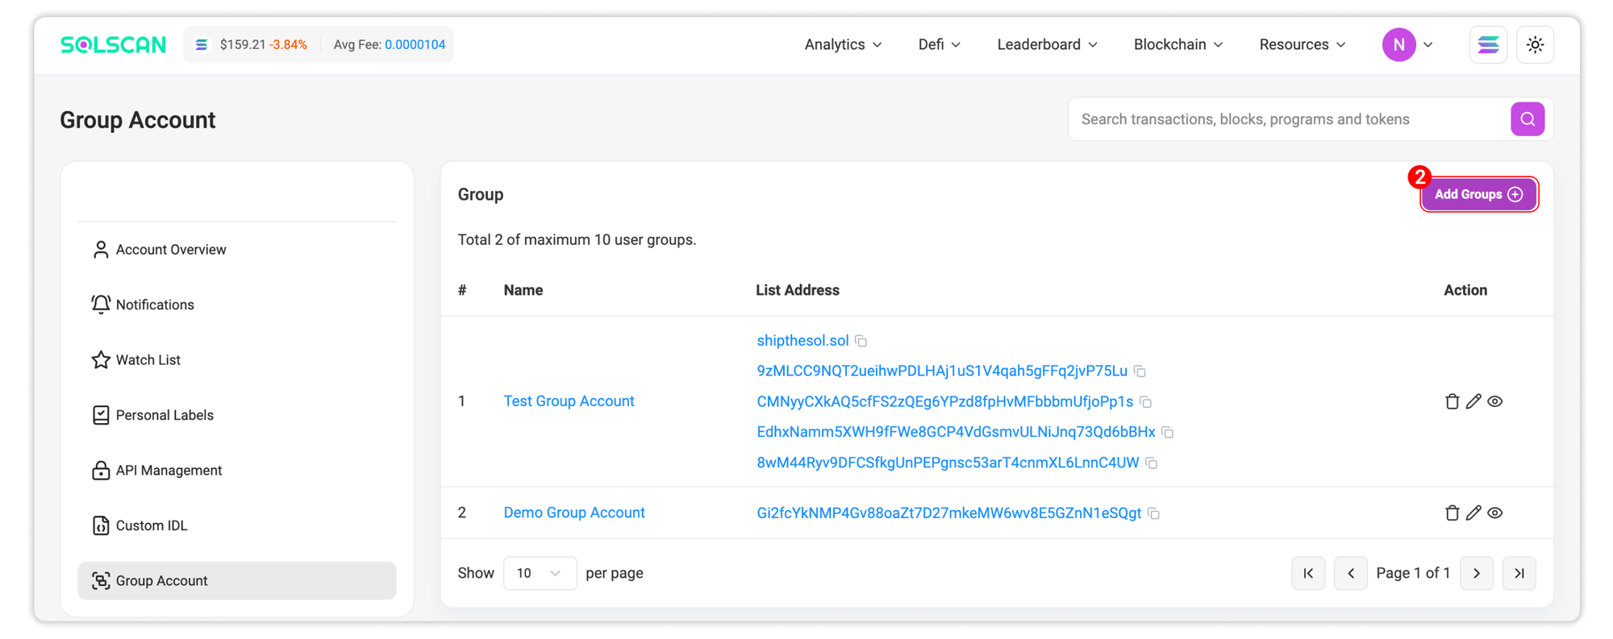Select API Management in the sidebar
1613x639 pixels.
coord(169,471)
